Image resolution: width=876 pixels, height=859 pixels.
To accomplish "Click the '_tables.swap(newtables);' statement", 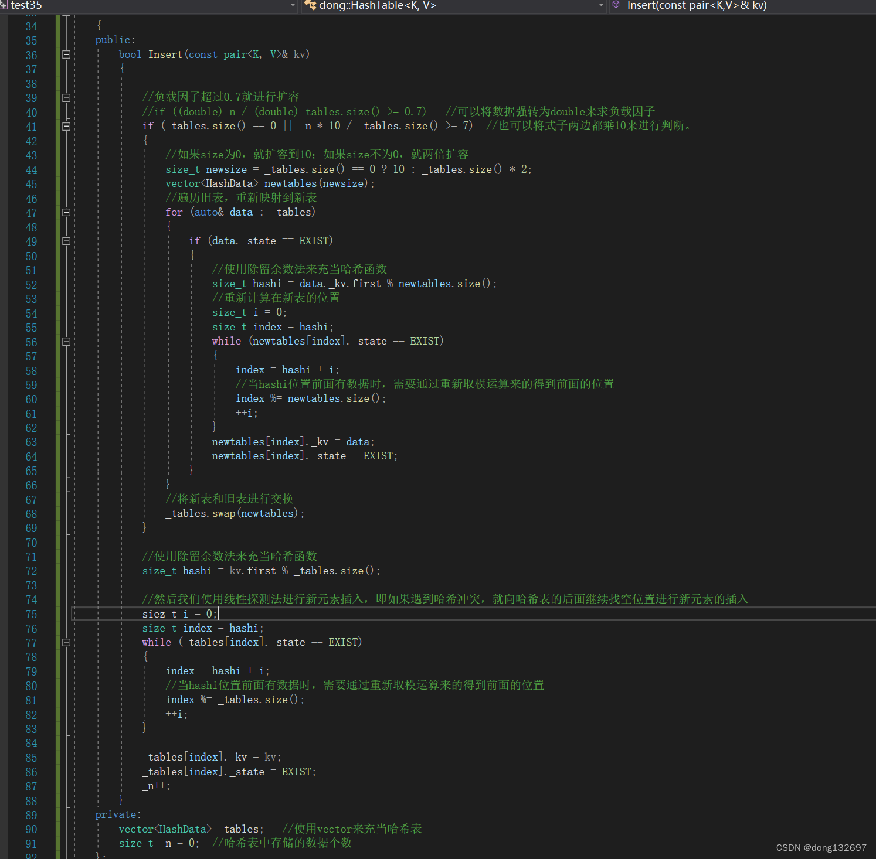I will tap(235, 513).
